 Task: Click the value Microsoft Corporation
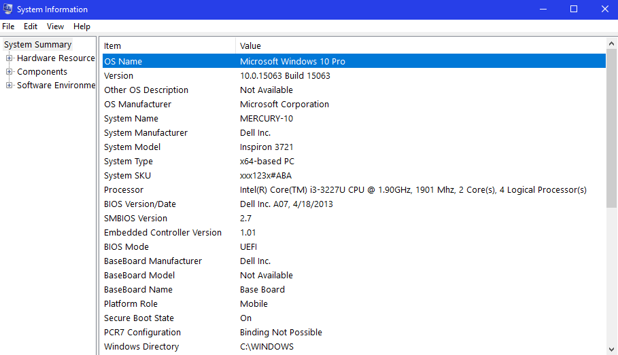(284, 105)
